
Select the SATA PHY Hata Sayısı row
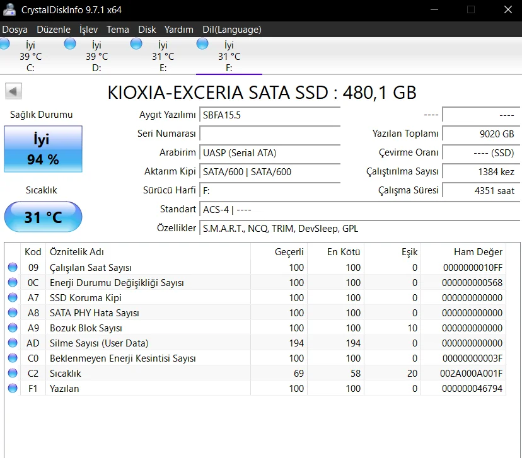(255, 313)
